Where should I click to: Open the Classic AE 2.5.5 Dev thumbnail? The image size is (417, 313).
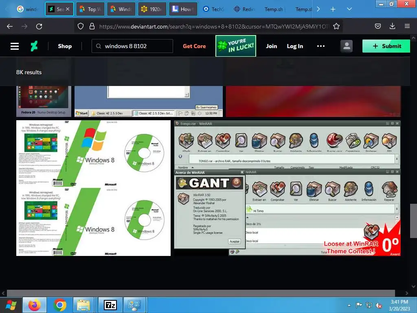click(x=149, y=101)
